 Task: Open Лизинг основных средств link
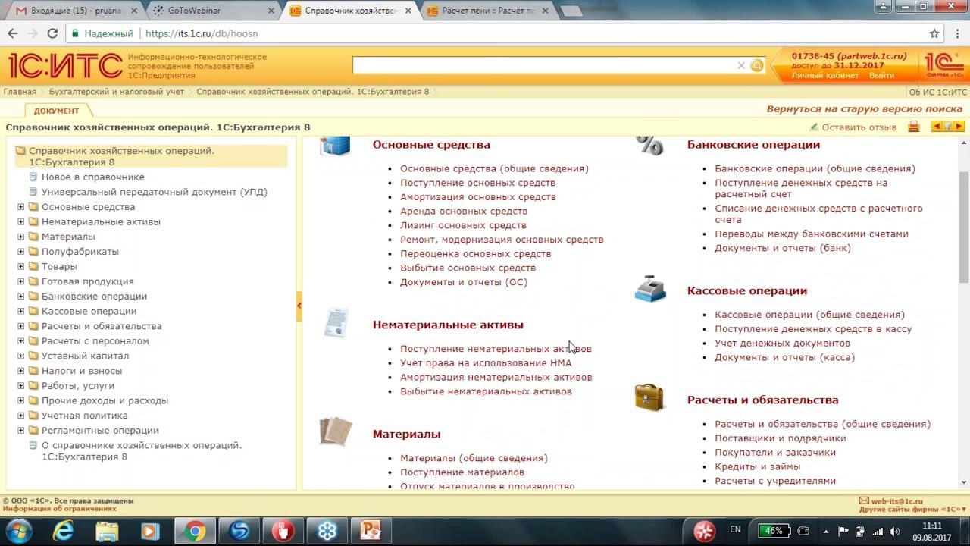[x=463, y=225]
